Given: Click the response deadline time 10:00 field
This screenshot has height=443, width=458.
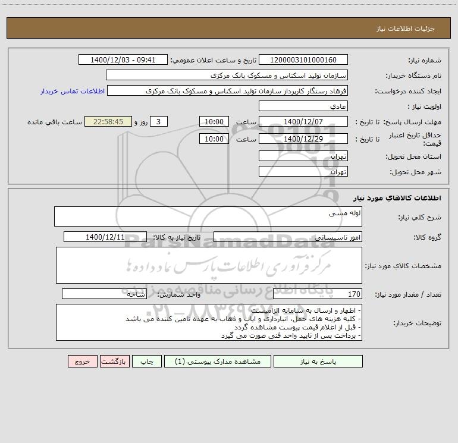Looking at the screenshot, I should (214, 121).
